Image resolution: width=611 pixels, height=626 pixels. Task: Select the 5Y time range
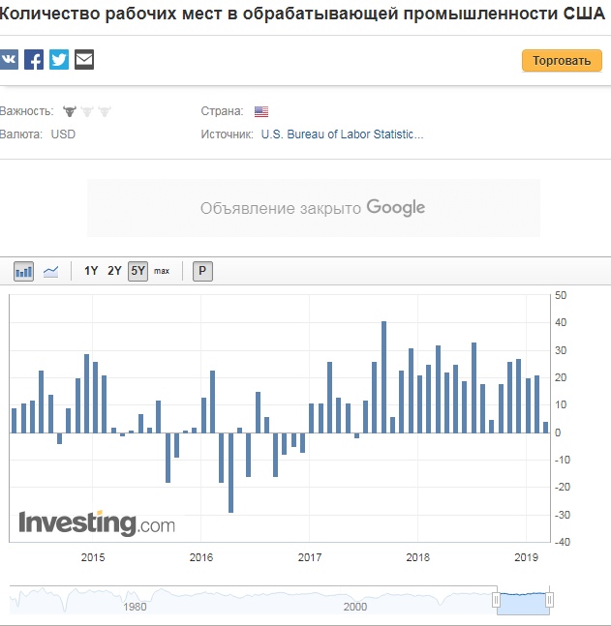coord(137,271)
